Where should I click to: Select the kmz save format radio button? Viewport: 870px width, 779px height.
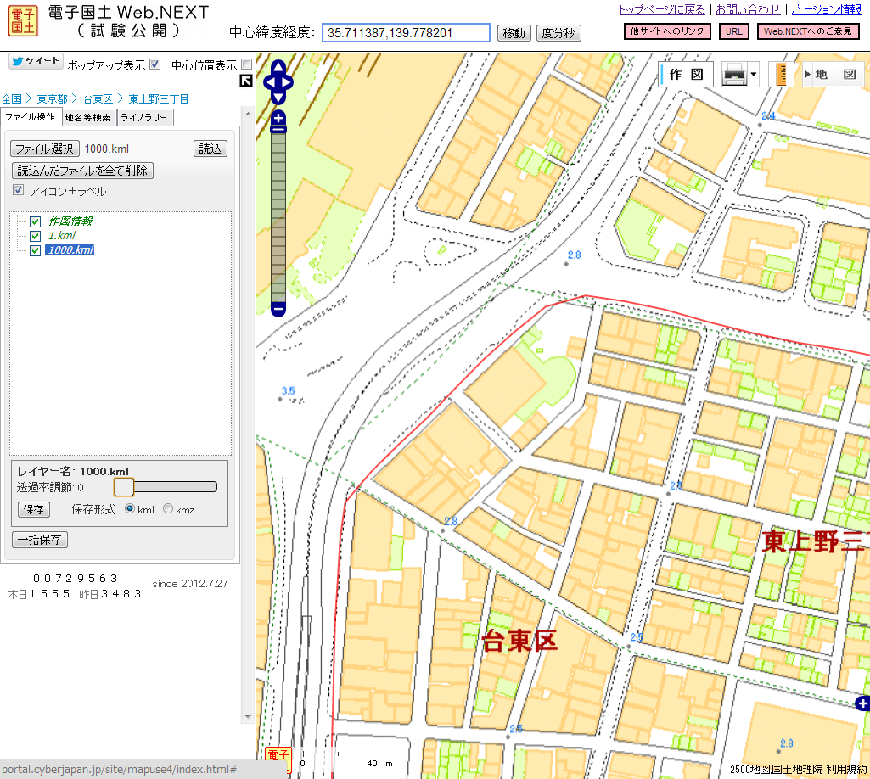[168, 509]
